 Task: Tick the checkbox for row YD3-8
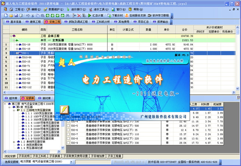68,139
